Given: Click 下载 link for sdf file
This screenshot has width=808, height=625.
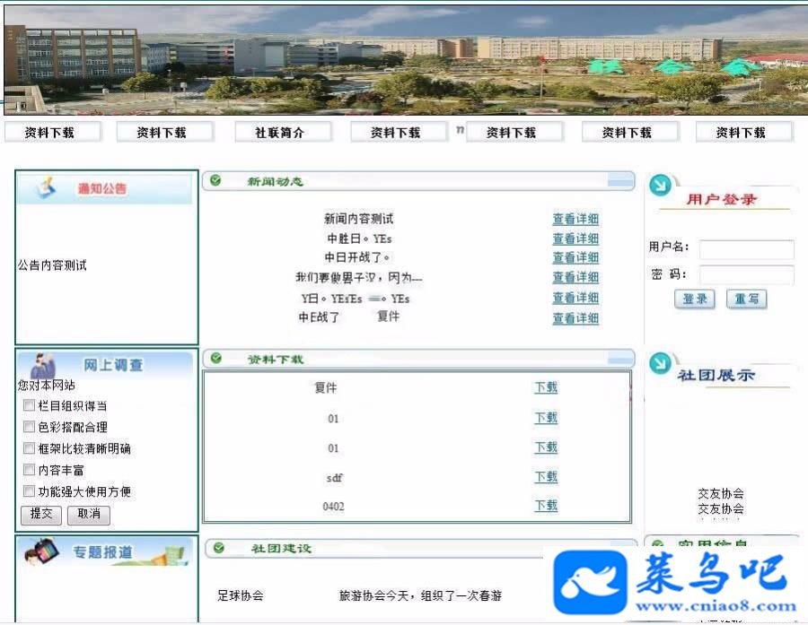Looking at the screenshot, I should coord(546,477).
